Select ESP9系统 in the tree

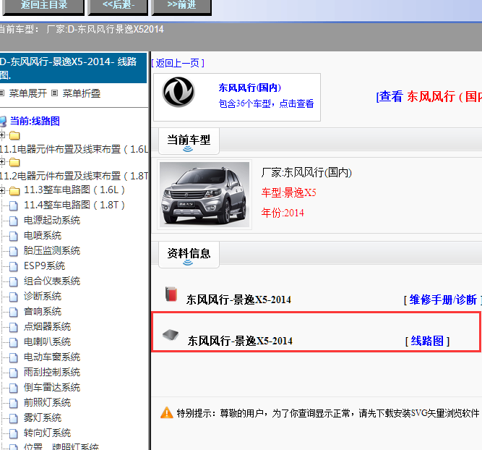[x=45, y=266]
